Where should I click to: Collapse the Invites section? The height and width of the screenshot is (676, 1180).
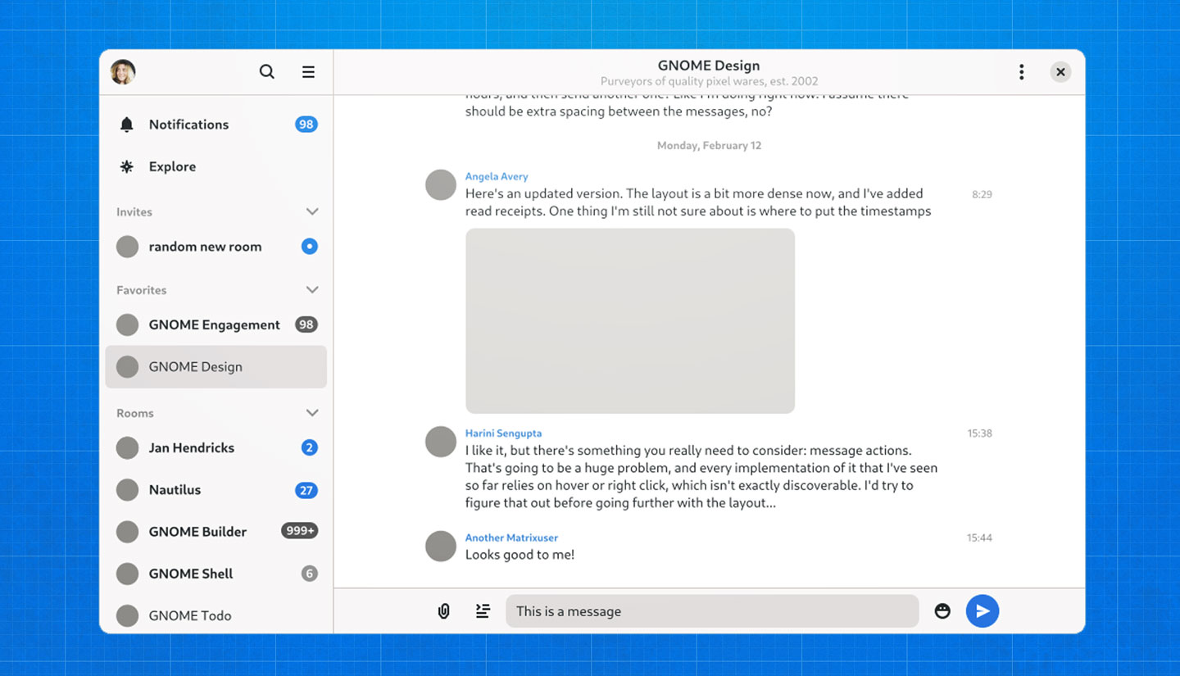click(312, 211)
